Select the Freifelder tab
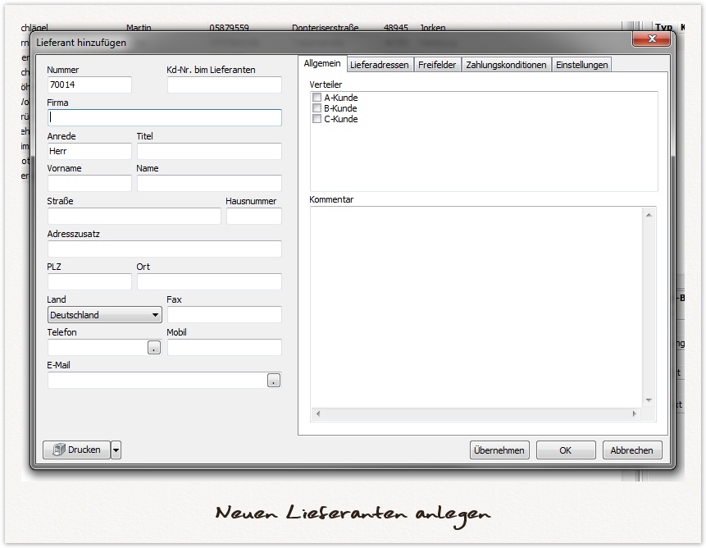Viewport: 706px width, 548px height. 439,65
